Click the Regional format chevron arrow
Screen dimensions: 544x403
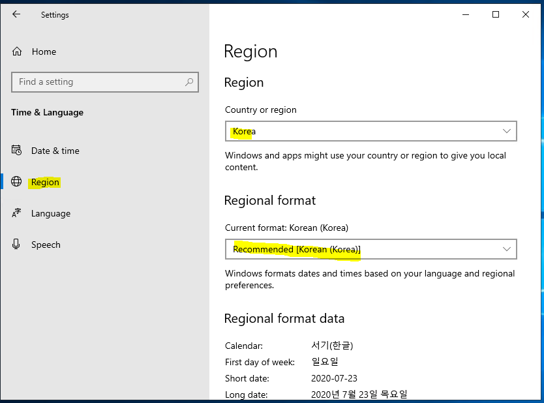click(x=507, y=249)
